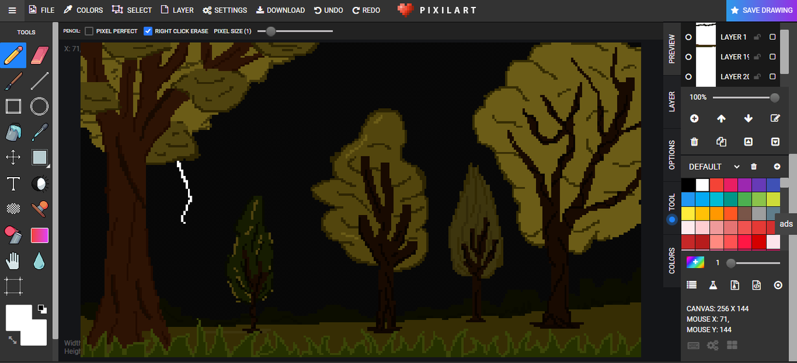Image resolution: width=797 pixels, height=363 pixels.
Task: Enable the Pixel Perfect checkbox
Action: pyautogui.click(x=89, y=31)
